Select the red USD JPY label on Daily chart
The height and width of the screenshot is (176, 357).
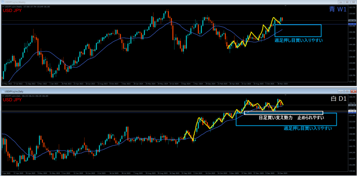click(12, 100)
